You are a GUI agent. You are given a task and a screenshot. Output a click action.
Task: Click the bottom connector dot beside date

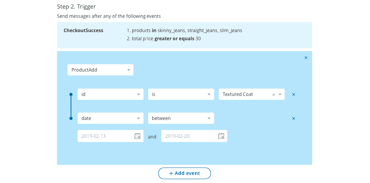[71, 118]
